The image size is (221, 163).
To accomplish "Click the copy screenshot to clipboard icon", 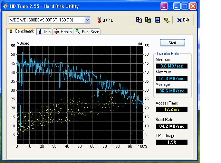I will [x=148, y=20].
